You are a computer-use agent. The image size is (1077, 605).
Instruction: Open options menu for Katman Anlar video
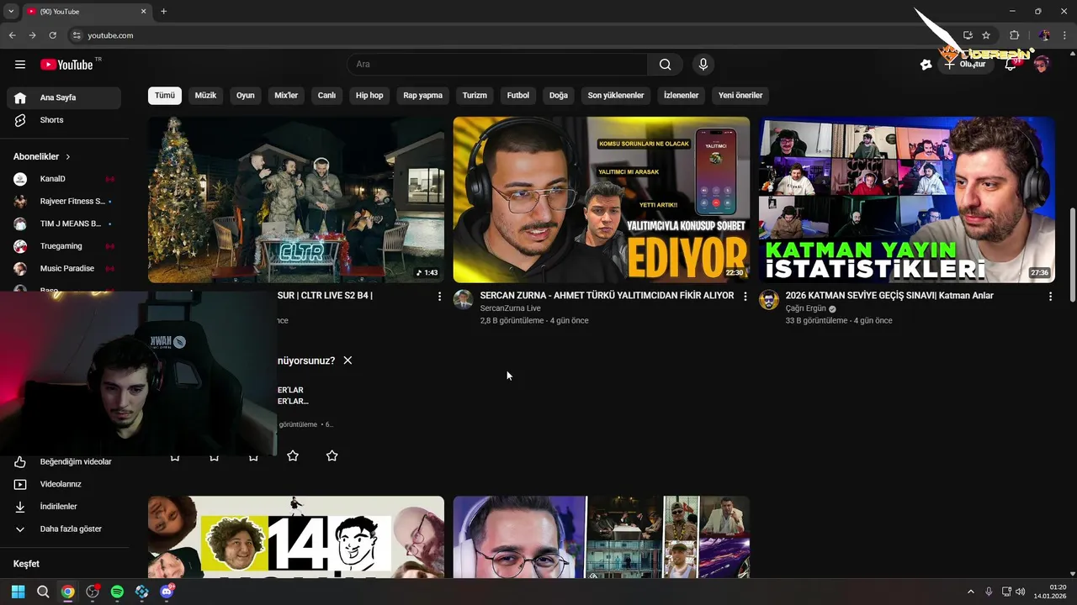tap(1050, 297)
